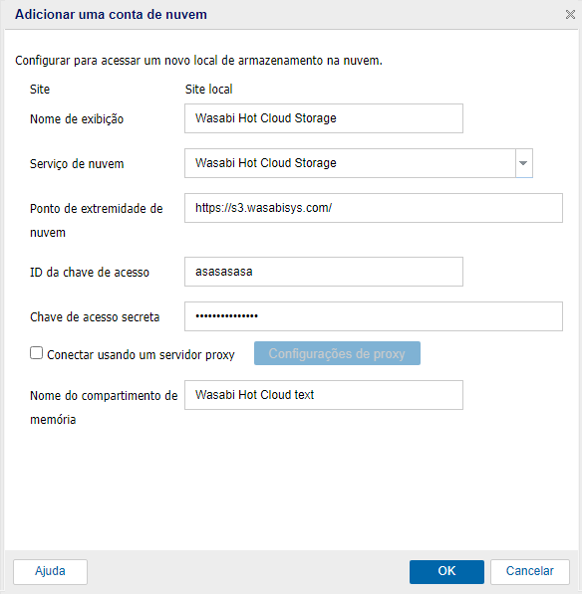The height and width of the screenshot is (594, 582).
Task: Click the Configurações de proxy button
Action: (x=337, y=353)
